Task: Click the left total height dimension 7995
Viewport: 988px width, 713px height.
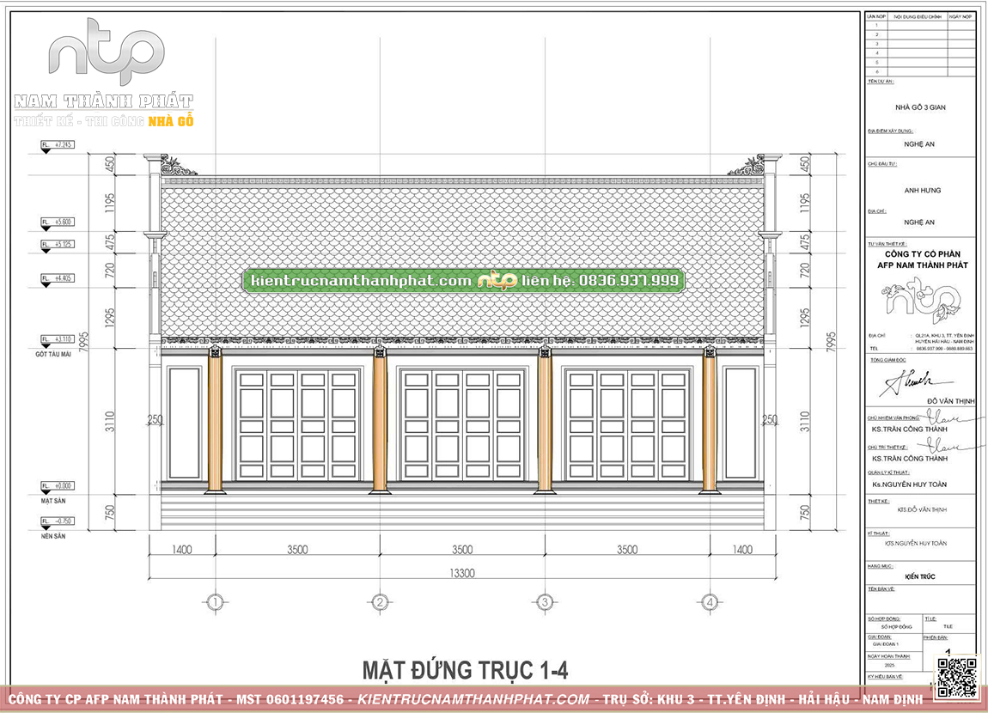Action: coord(84,342)
